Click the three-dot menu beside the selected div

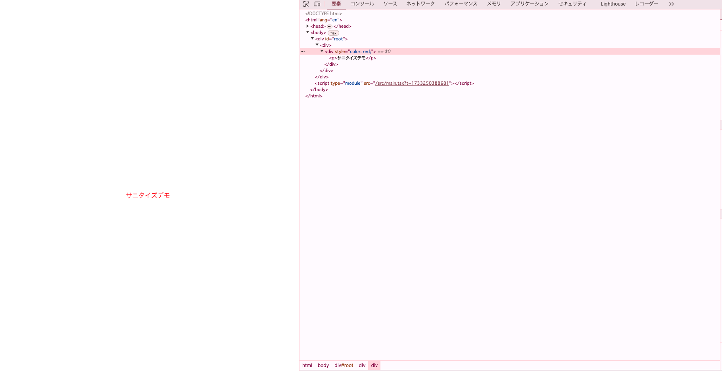pos(303,51)
